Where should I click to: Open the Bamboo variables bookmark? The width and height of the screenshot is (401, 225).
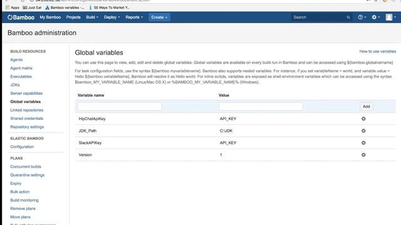click(x=65, y=7)
